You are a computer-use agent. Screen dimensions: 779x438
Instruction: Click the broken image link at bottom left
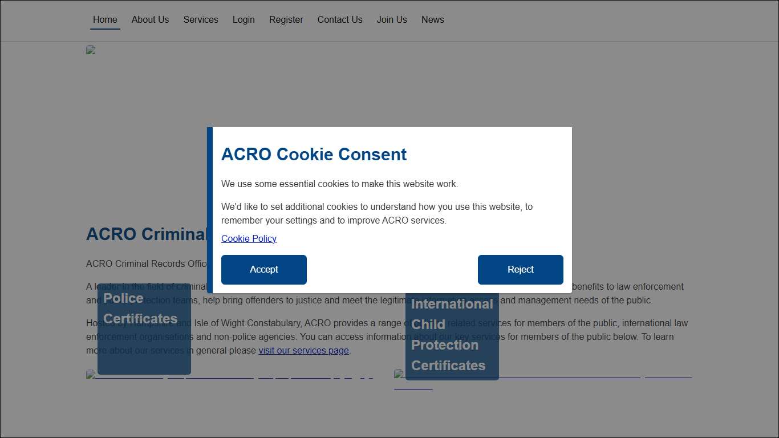click(x=228, y=375)
